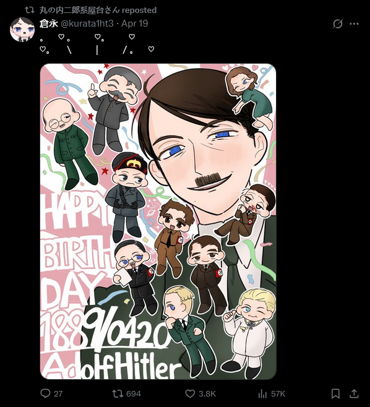Screen dimensions: 370x407
Task: Open the 倉永 profile avatar
Action: pos(22,30)
